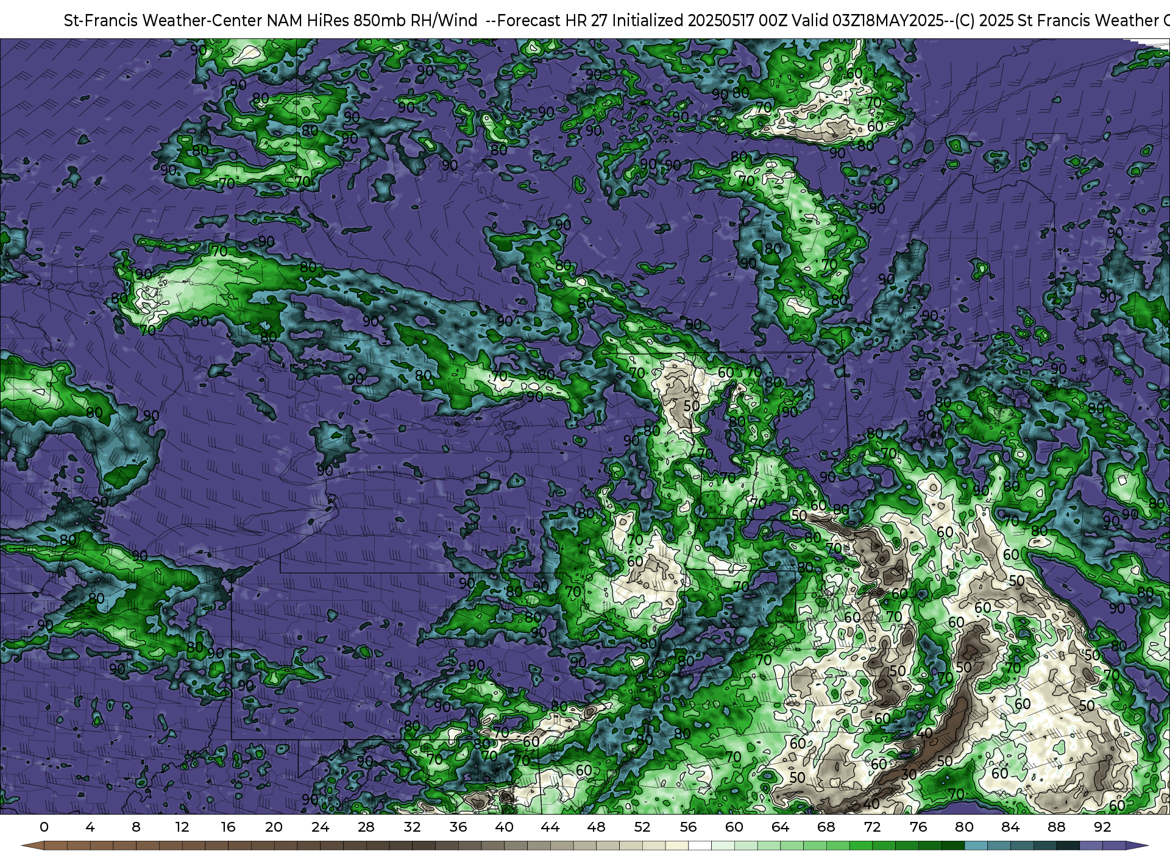Click the colorbar tick label 12
Screen dimensions: 1170x853
point(182,827)
